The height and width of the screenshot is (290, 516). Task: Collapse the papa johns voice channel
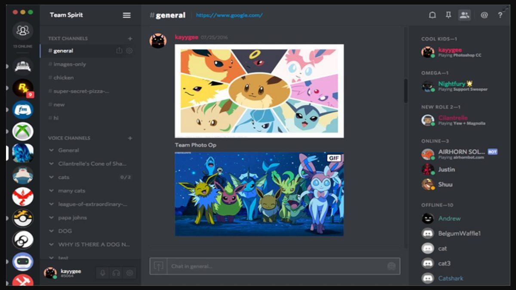coord(52,217)
